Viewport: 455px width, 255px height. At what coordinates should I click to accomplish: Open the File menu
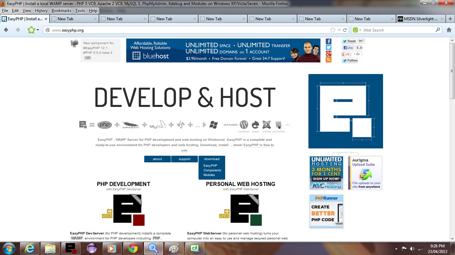pyautogui.click(x=5, y=11)
